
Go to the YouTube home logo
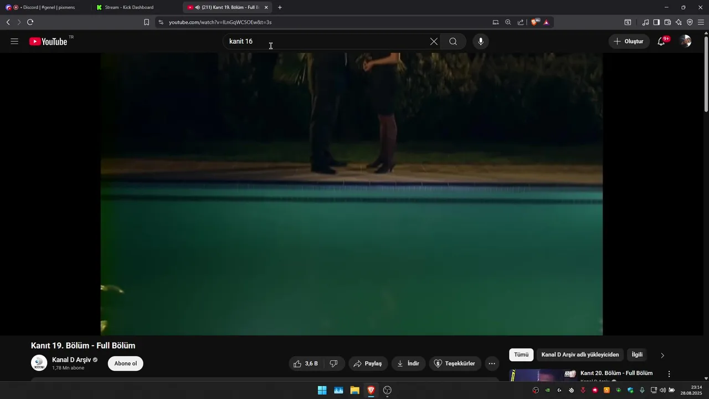tap(48, 42)
